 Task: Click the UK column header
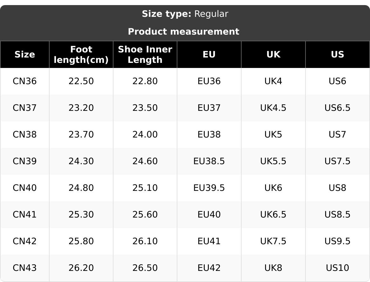[x=273, y=55]
